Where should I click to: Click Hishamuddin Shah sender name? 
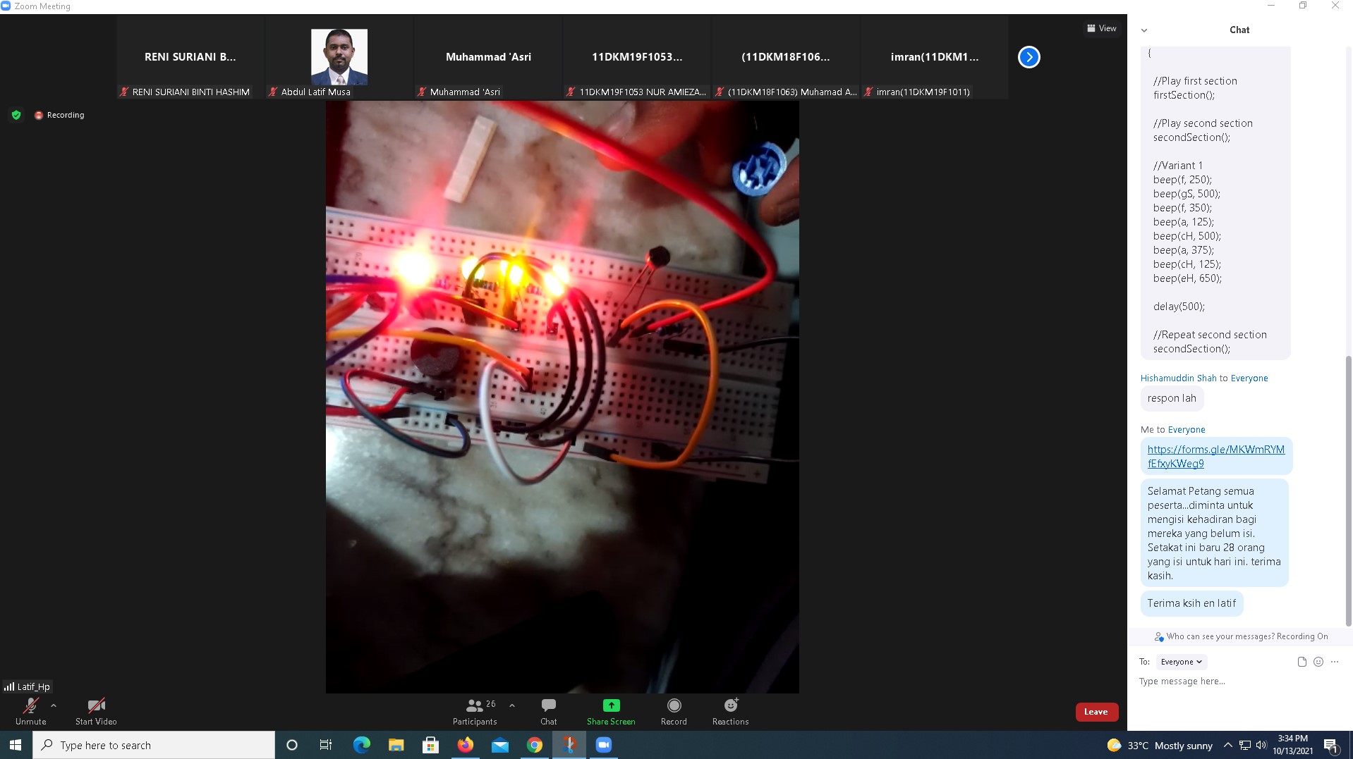pos(1178,378)
